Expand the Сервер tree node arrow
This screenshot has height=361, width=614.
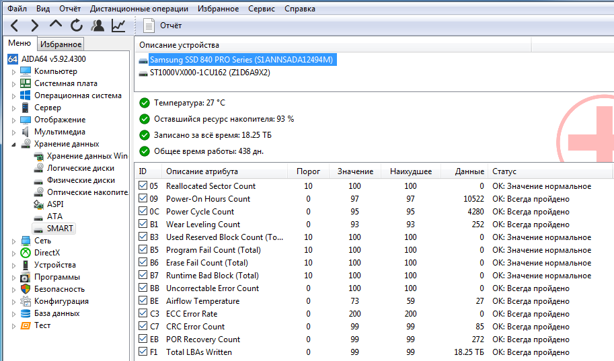(13, 108)
